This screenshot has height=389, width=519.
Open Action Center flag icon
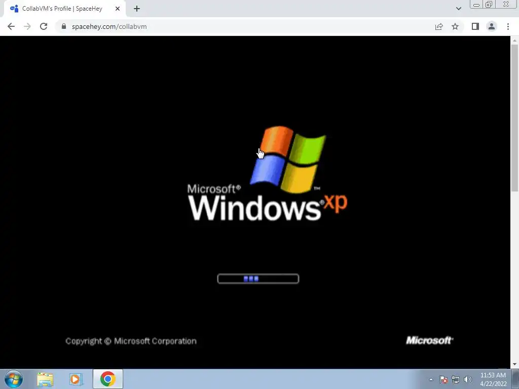coord(443,379)
